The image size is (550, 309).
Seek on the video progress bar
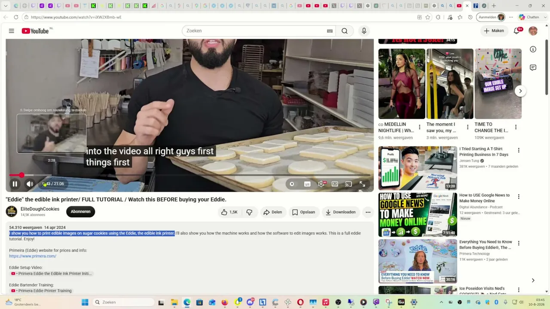pyautogui.click(x=189, y=175)
